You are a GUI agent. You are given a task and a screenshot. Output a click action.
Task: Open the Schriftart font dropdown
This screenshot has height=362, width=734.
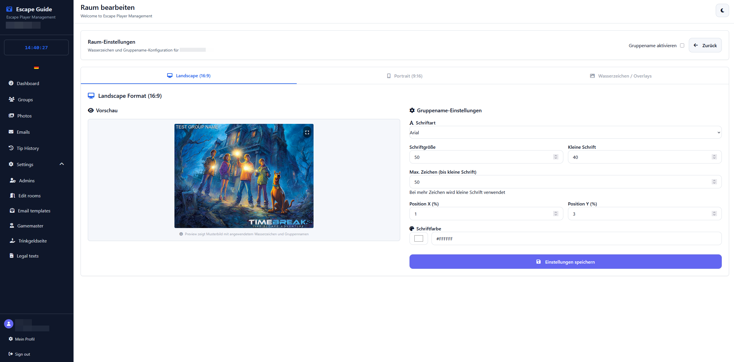pos(565,133)
